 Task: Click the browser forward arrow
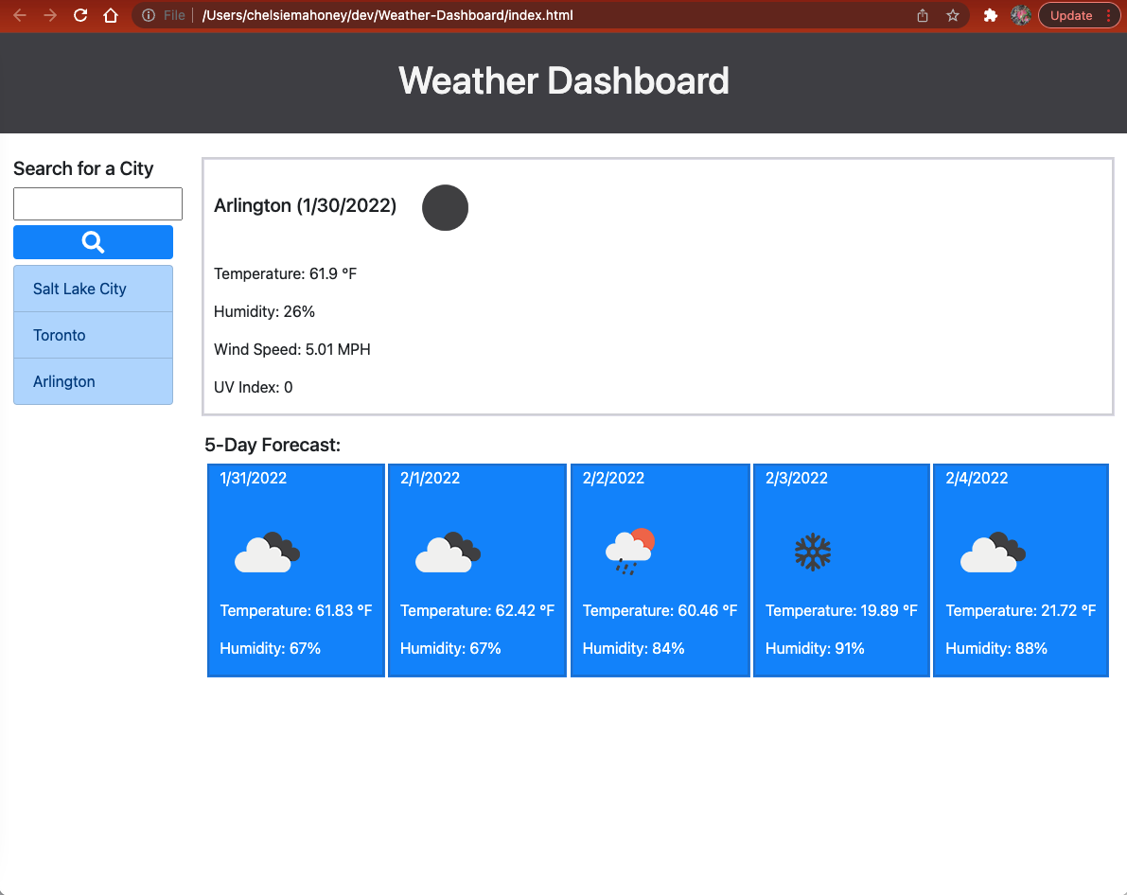[x=49, y=15]
